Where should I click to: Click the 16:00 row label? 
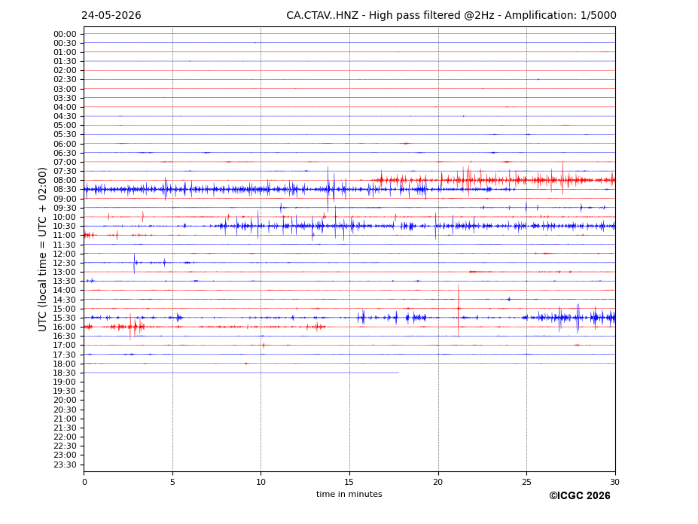click(x=65, y=327)
